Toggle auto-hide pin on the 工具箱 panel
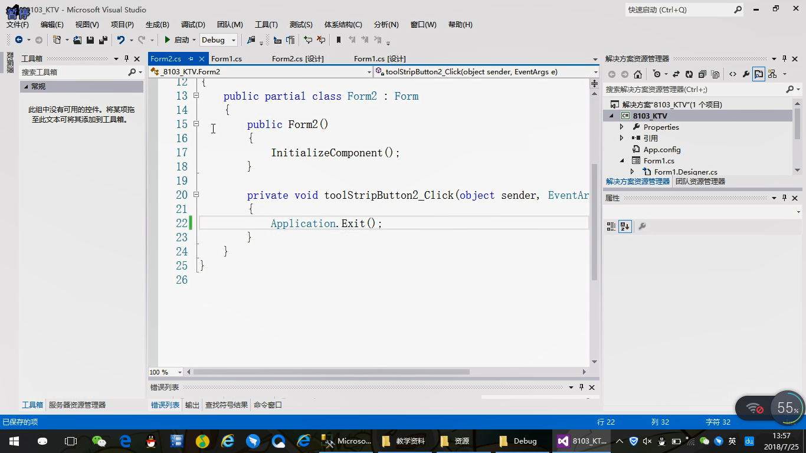Image resolution: width=806 pixels, height=453 pixels. [x=126, y=58]
